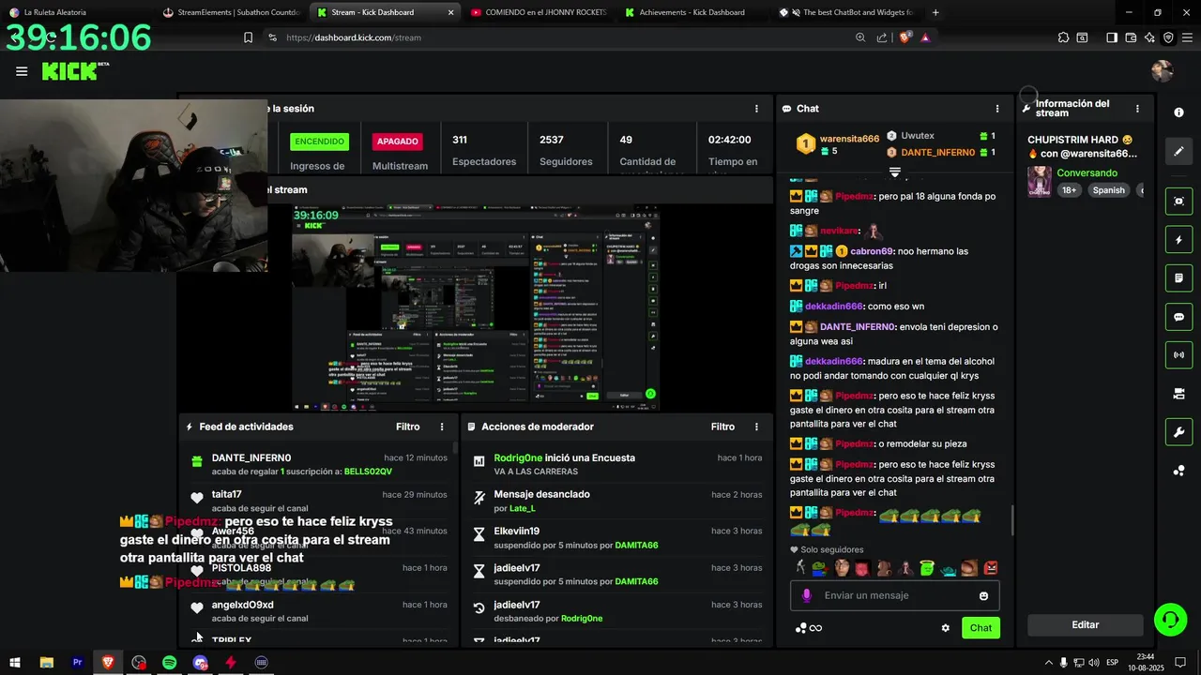Click the DAMITA66 moderator name for Elkeviin19
The image size is (1201, 675).
pos(636,546)
